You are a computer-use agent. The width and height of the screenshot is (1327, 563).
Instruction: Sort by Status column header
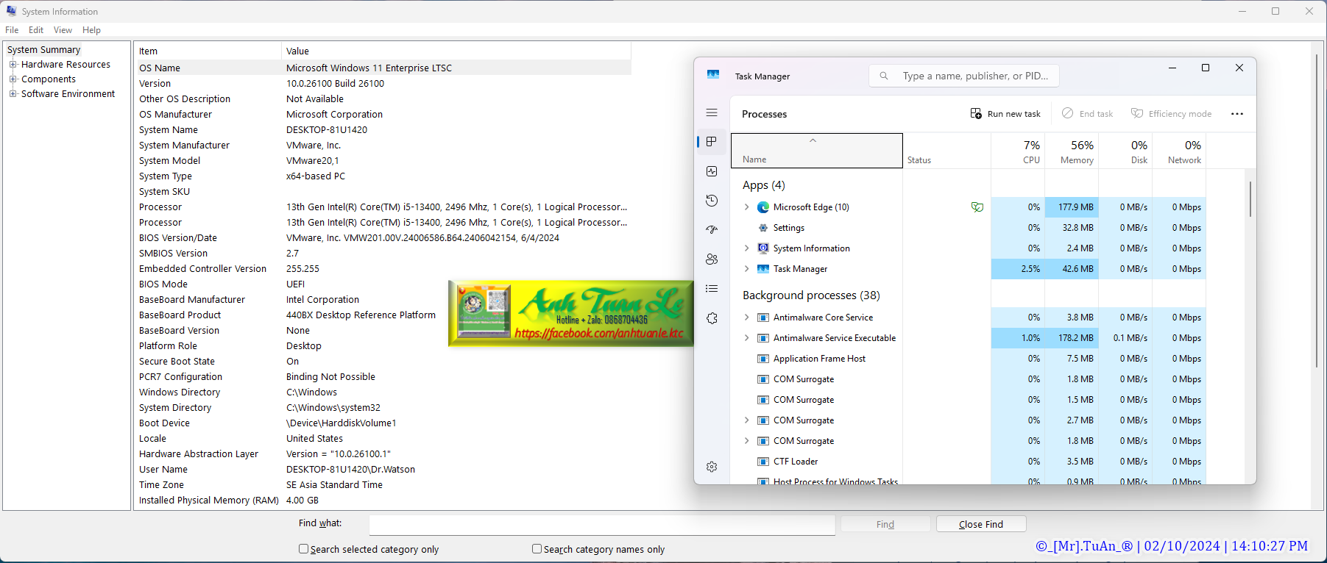coord(946,151)
